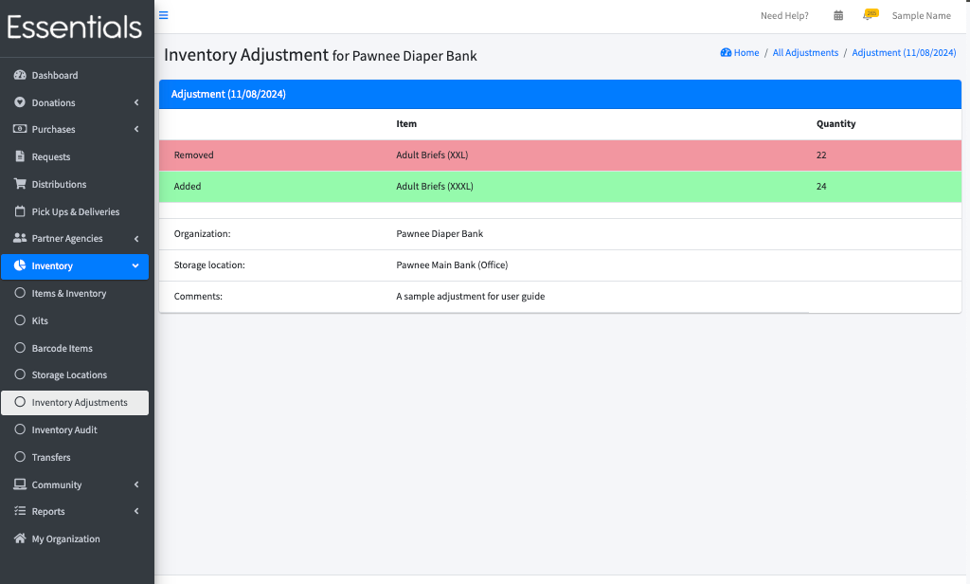
Task: Open Inventory Audit page
Action: pos(75,429)
